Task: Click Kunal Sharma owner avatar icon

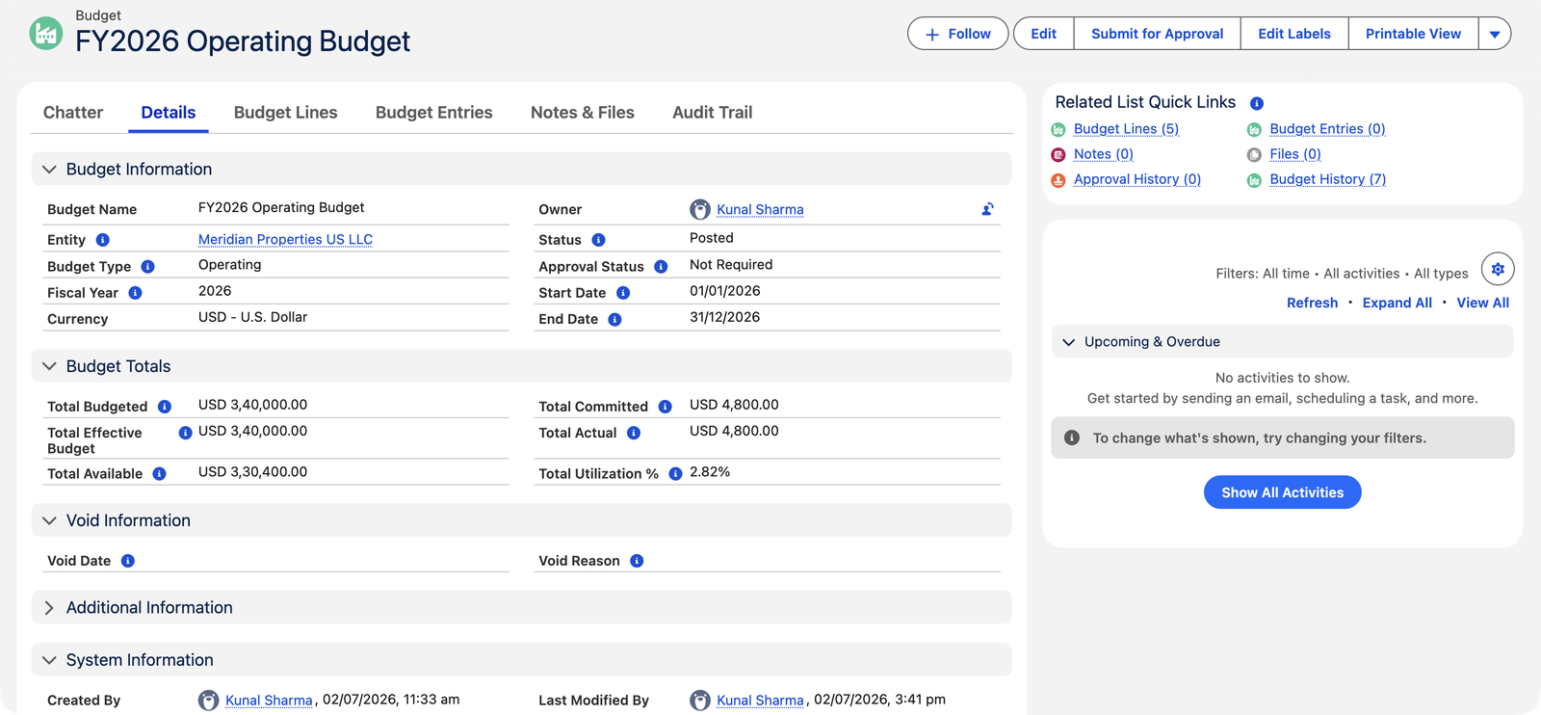Action: [700, 209]
